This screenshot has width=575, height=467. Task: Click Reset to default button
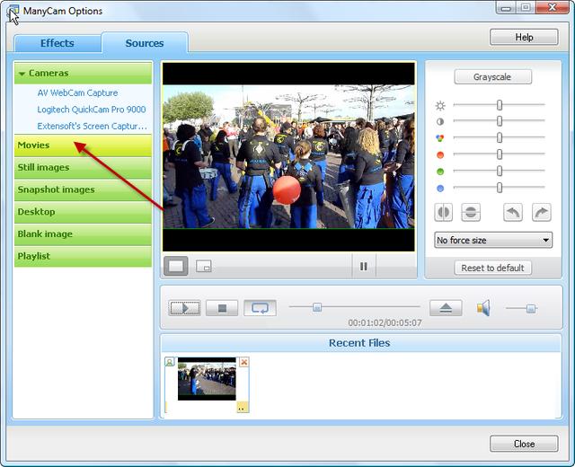492,268
